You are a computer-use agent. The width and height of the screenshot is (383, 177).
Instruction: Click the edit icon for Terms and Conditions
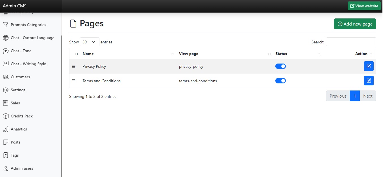(x=369, y=81)
